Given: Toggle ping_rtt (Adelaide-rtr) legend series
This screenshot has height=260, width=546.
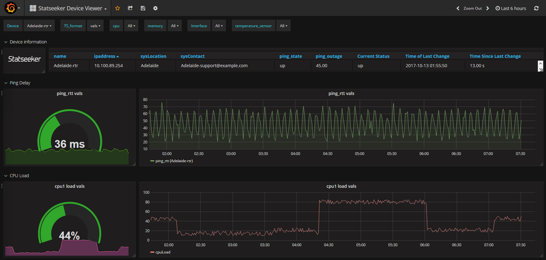Looking at the screenshot, I should 171,161.
